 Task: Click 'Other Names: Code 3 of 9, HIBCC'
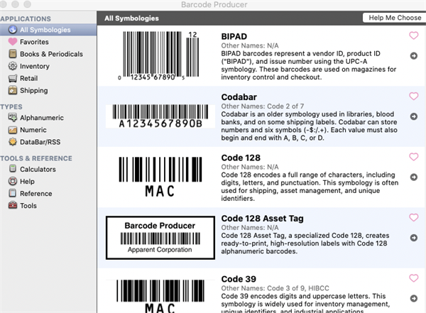(275, 288)
